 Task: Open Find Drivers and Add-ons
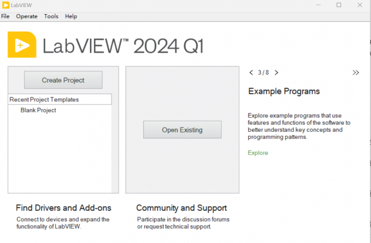tap(63, 208)
